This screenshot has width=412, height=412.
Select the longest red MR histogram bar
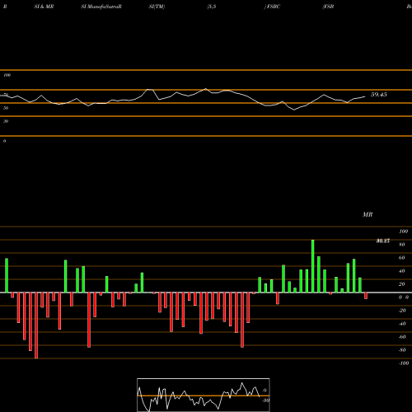tap(36, 325)
